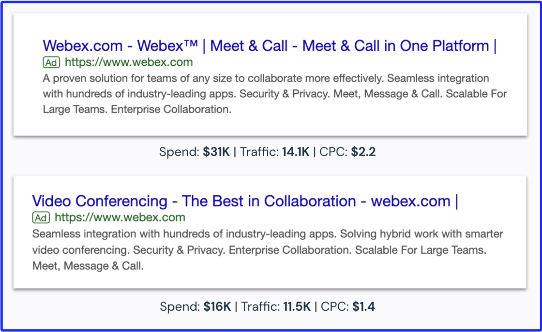Click the Ad badge on the first ad
Screen dimensions: 542x332
(51, 62)
